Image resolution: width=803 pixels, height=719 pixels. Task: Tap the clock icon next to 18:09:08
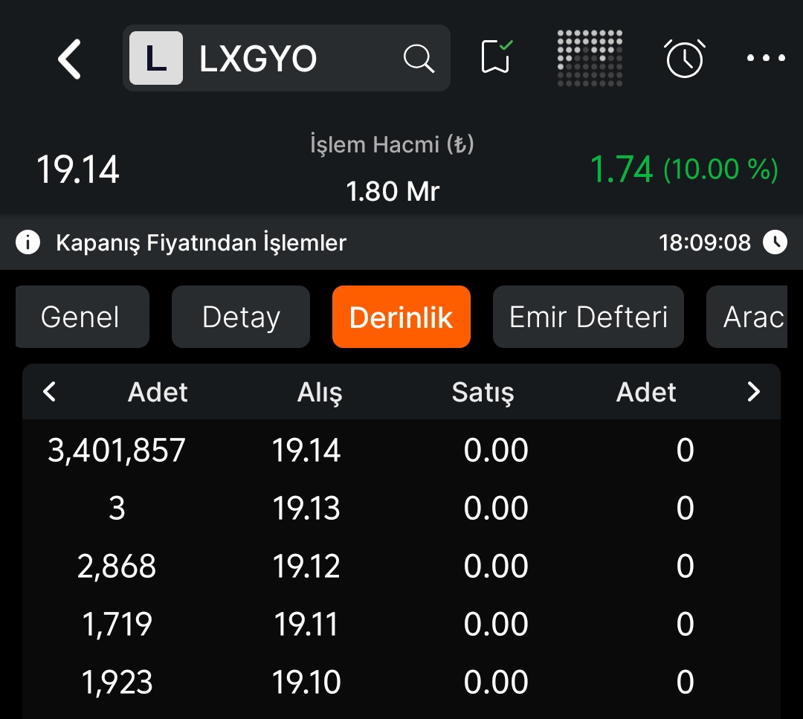[775, 242]
